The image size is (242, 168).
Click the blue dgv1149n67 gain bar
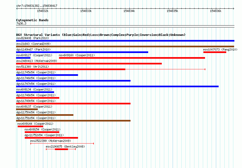(82, 52)
